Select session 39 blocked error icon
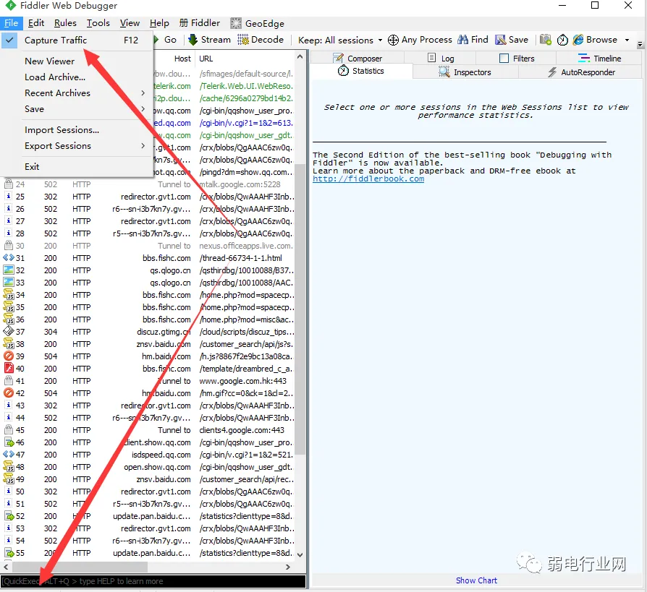Image resolution: width=647 pixels, height=592 pixels. (8, 356)
